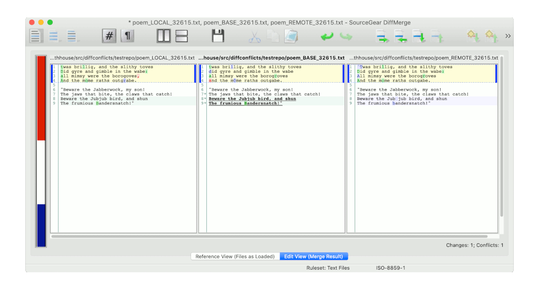Expand the toolbar overflow chevron
This screenshot has height=306, width=539.
pos(508,36)
